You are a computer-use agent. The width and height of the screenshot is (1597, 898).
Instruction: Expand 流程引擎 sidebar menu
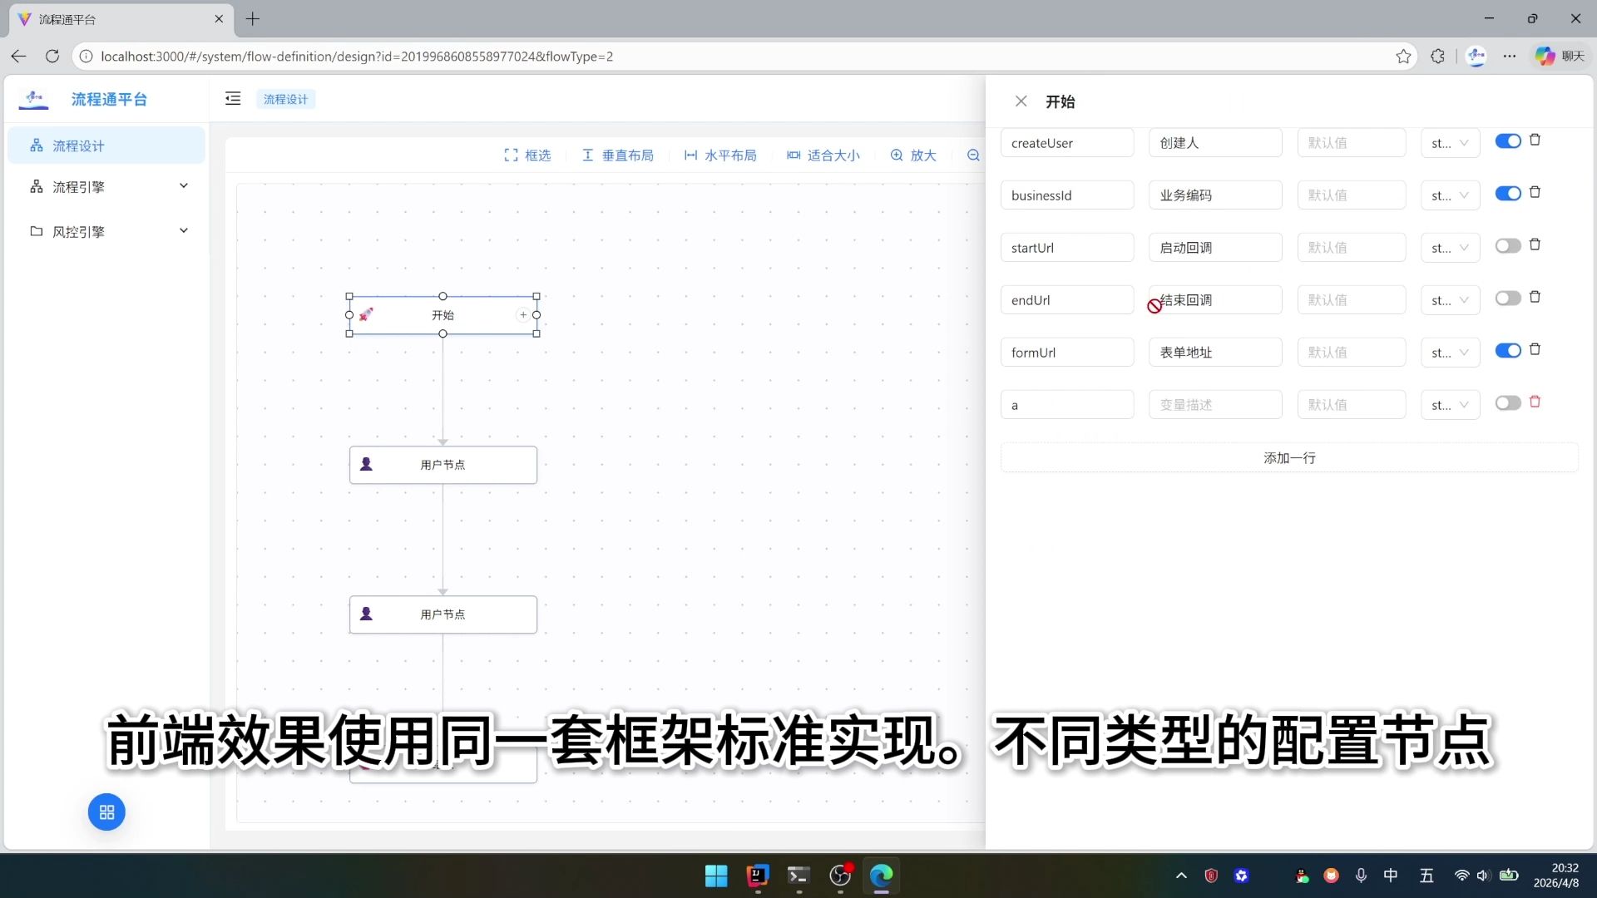click(x=106, y=187)
